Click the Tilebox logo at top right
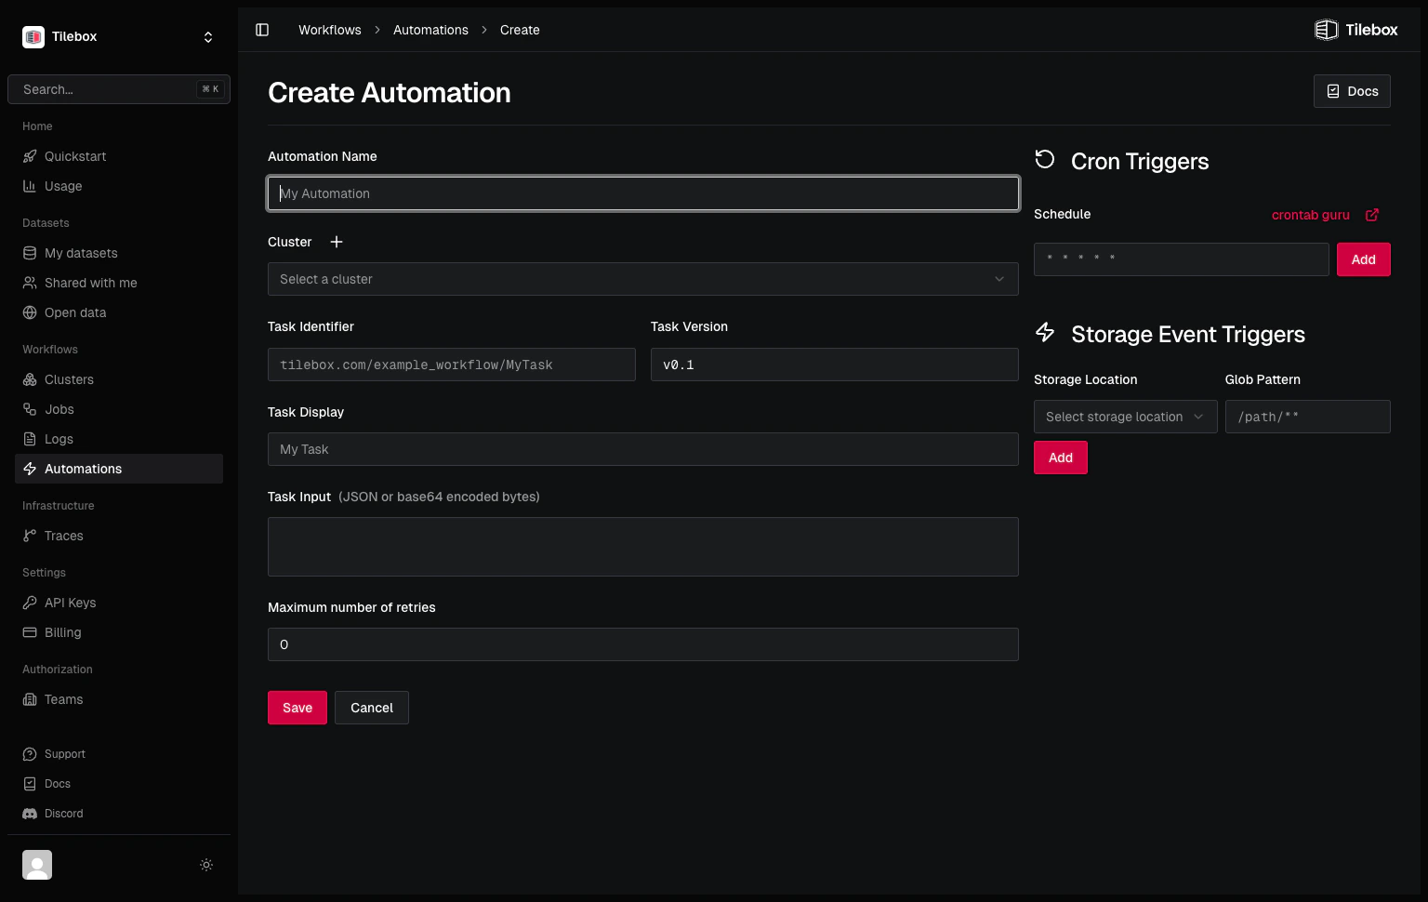 [1355, 30]
